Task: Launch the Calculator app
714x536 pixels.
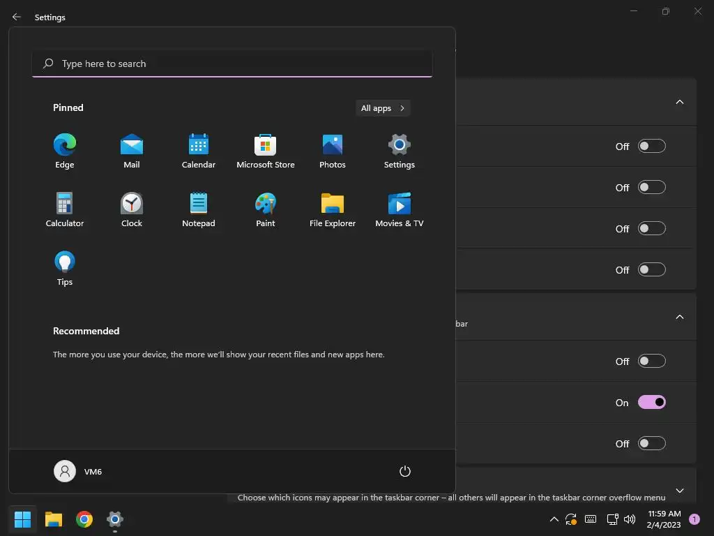Action: click(x=65, y=209)
